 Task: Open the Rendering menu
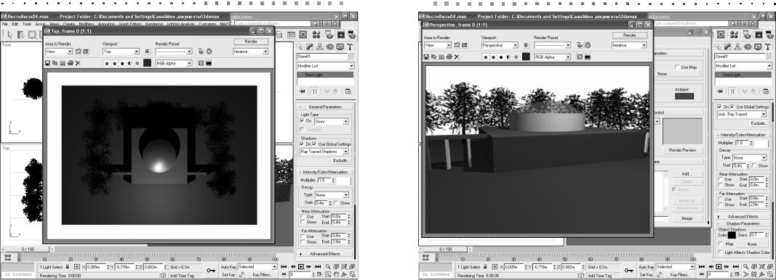coord(154,24)
